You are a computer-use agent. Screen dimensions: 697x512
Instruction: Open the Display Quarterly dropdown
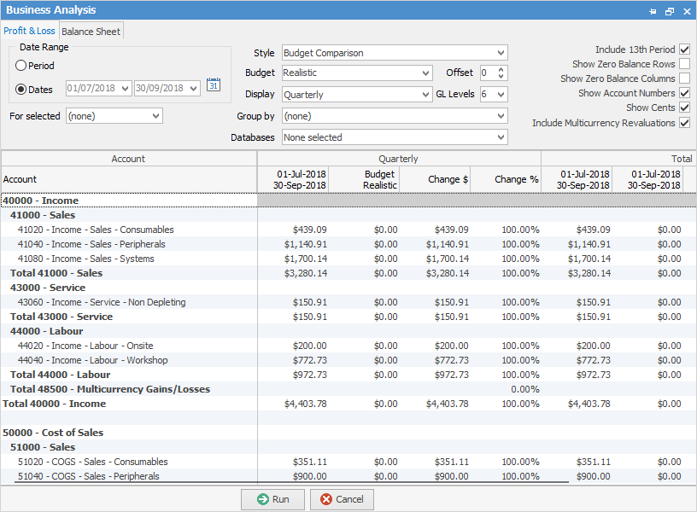(425, 95)
